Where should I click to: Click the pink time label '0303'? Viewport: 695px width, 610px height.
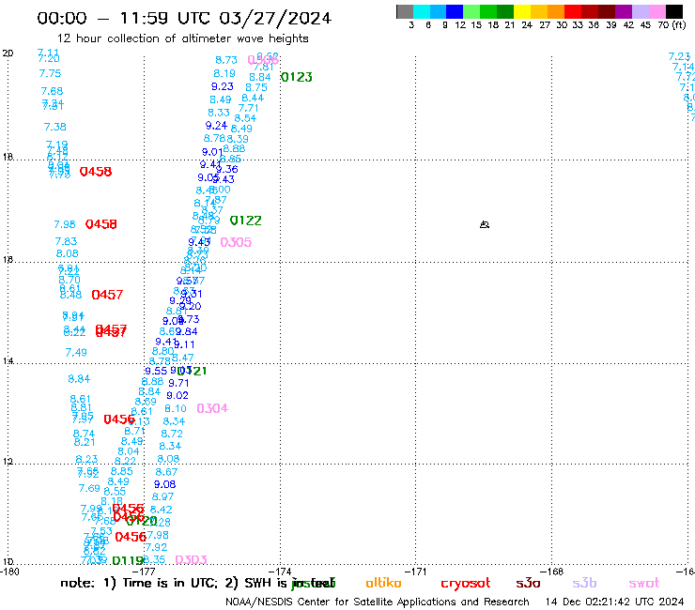point(191,560)
